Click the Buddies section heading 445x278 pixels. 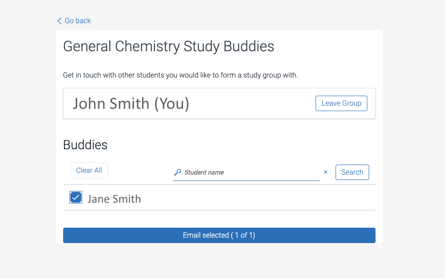coord(85,145)
